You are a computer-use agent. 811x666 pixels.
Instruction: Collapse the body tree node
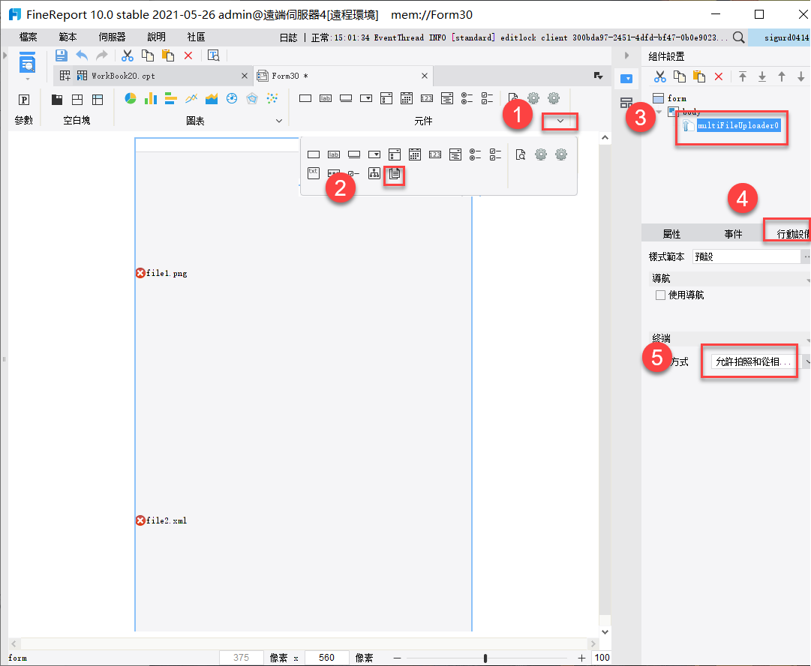[659, 112]
